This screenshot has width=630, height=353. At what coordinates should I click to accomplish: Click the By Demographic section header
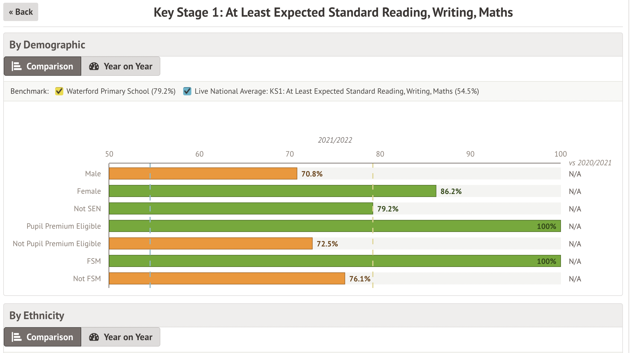click(47, 45)
